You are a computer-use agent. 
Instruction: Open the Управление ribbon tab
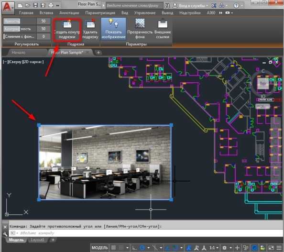pos(145,13)
